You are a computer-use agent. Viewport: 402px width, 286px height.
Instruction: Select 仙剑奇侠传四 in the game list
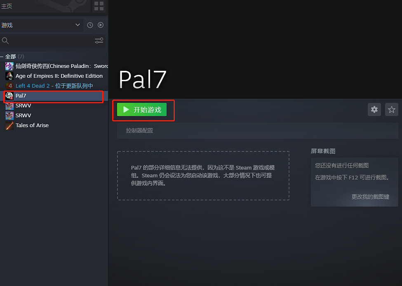(x=58, y=66)
